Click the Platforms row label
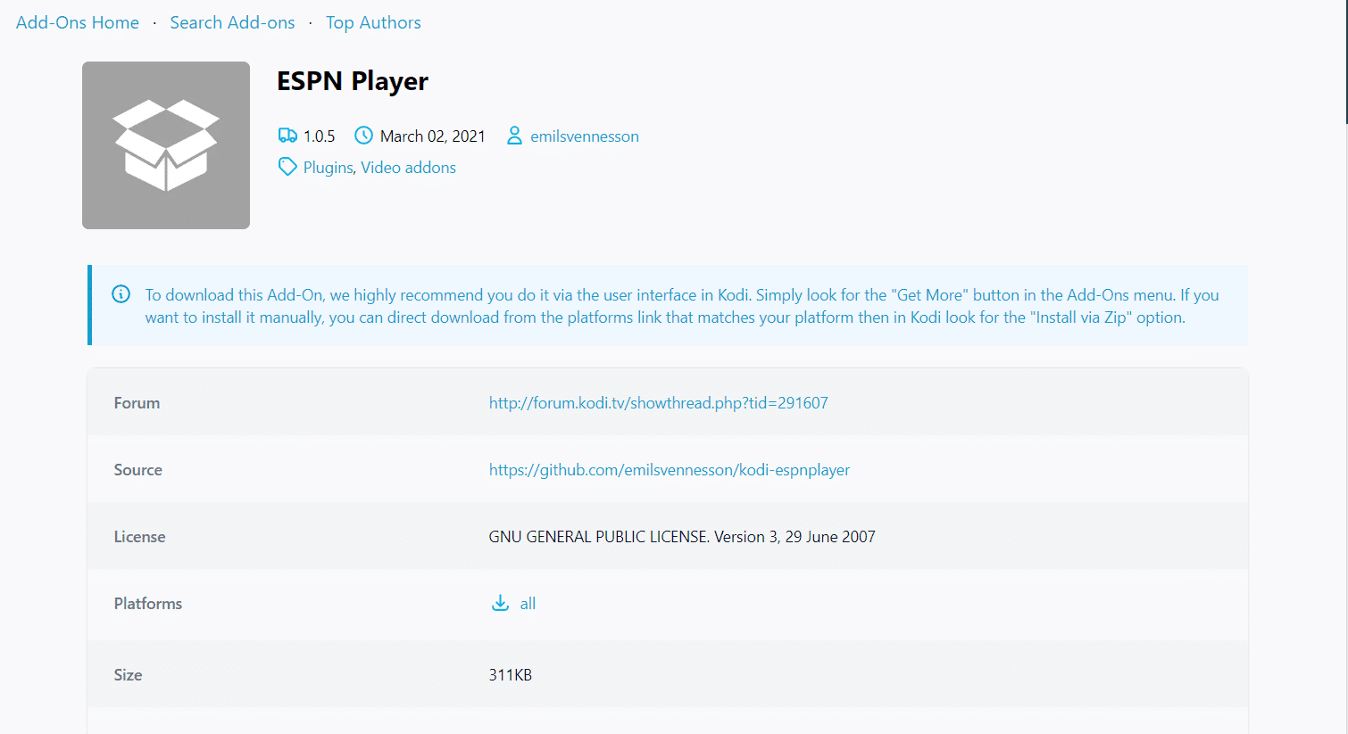The image size is (1348, 734). (x=147, y=604)
